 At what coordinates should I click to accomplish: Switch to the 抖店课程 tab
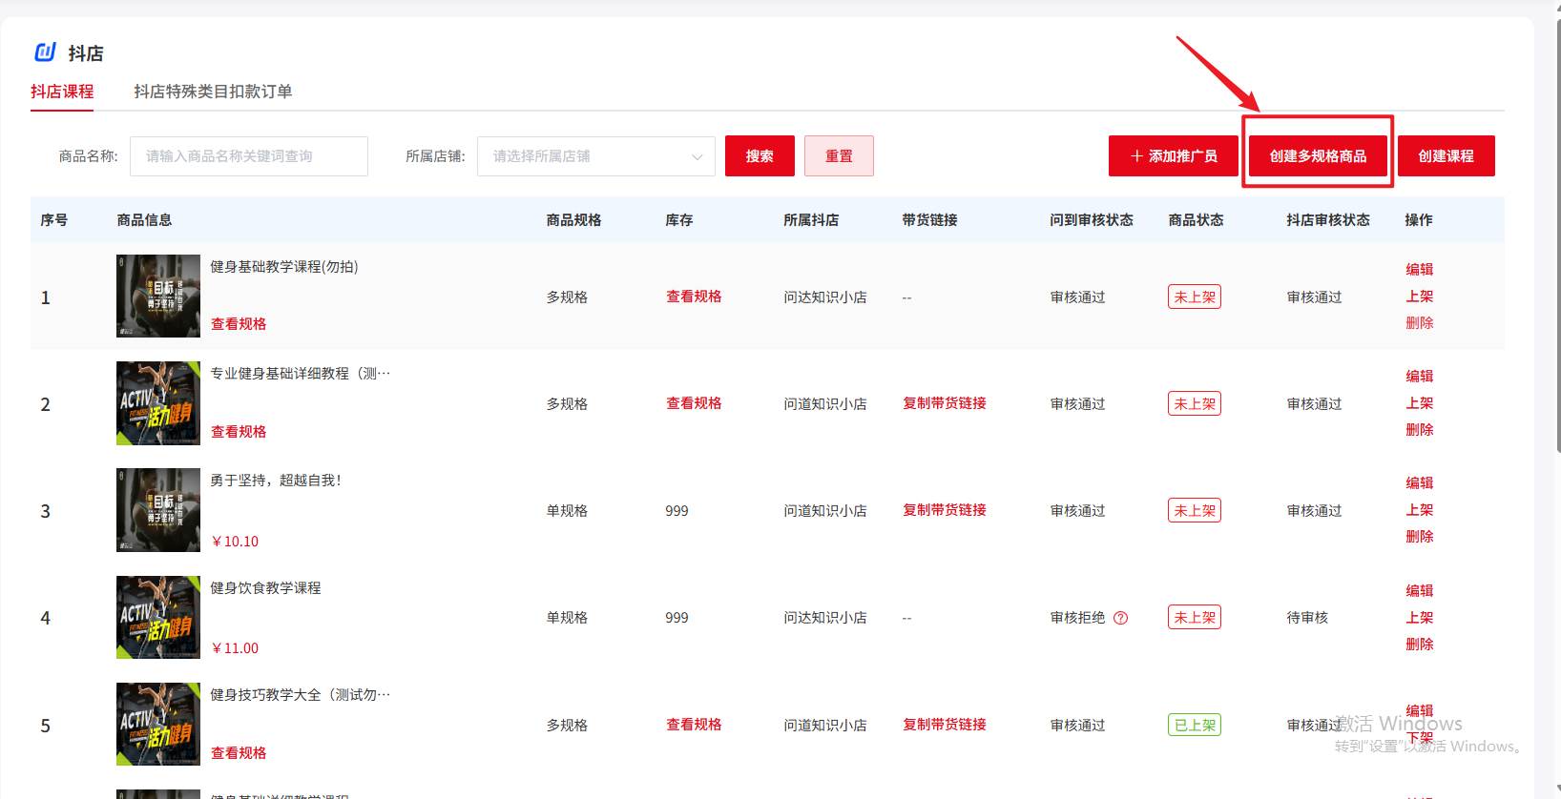pyautogui.click(x=62, y=92)
